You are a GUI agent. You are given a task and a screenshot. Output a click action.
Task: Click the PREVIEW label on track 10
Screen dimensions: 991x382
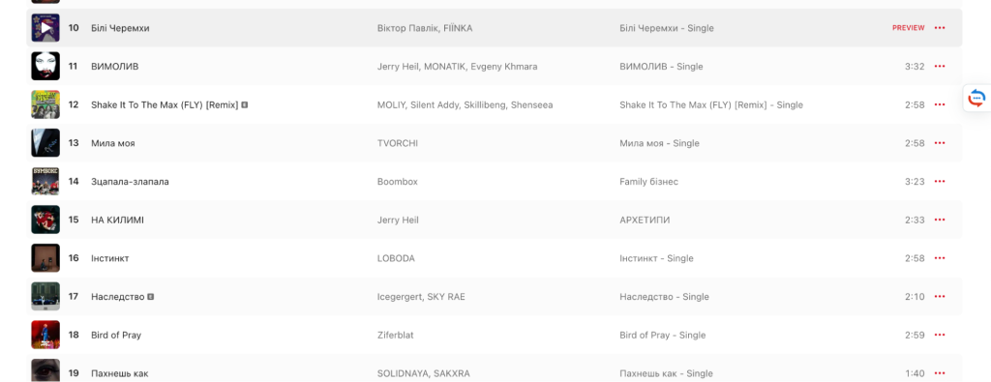click(x=908, y=28)
